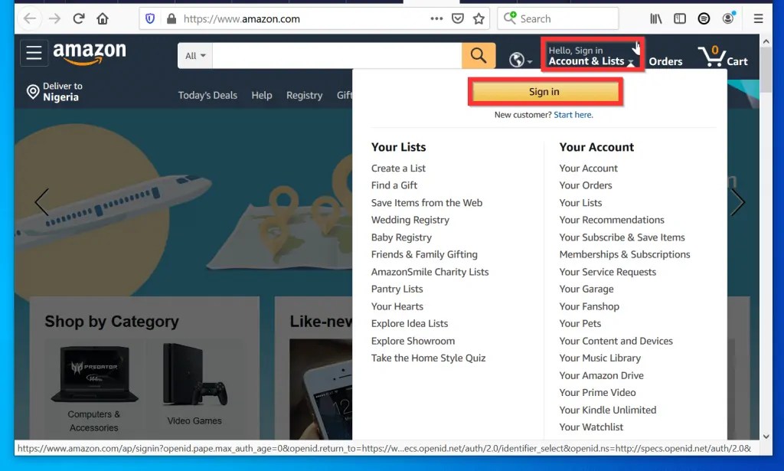Click the Sign in button

[x=544, y=91]
